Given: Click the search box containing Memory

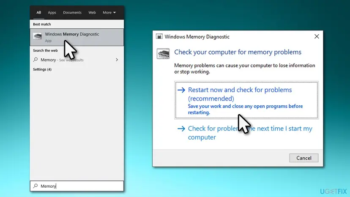Looking at the screenshot, I should pyautogui.click(x=77, y=186).
